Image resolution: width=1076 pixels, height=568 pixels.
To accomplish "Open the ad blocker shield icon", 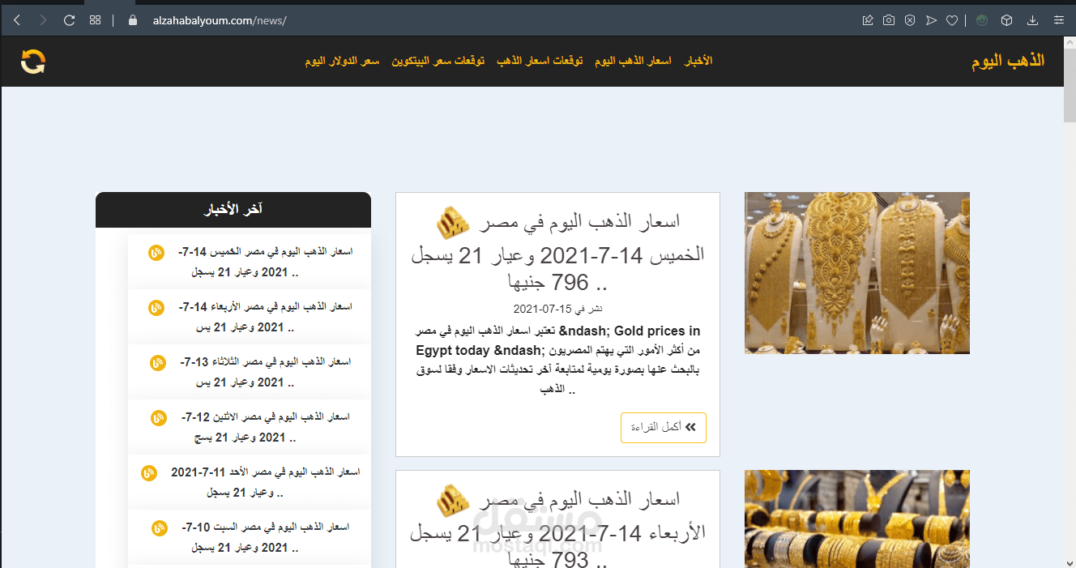I will [910, 20].
